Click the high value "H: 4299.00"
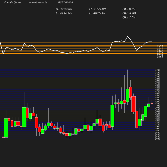Image resolution: width=167 pixels, height=167 pixels. click(97, 9)
